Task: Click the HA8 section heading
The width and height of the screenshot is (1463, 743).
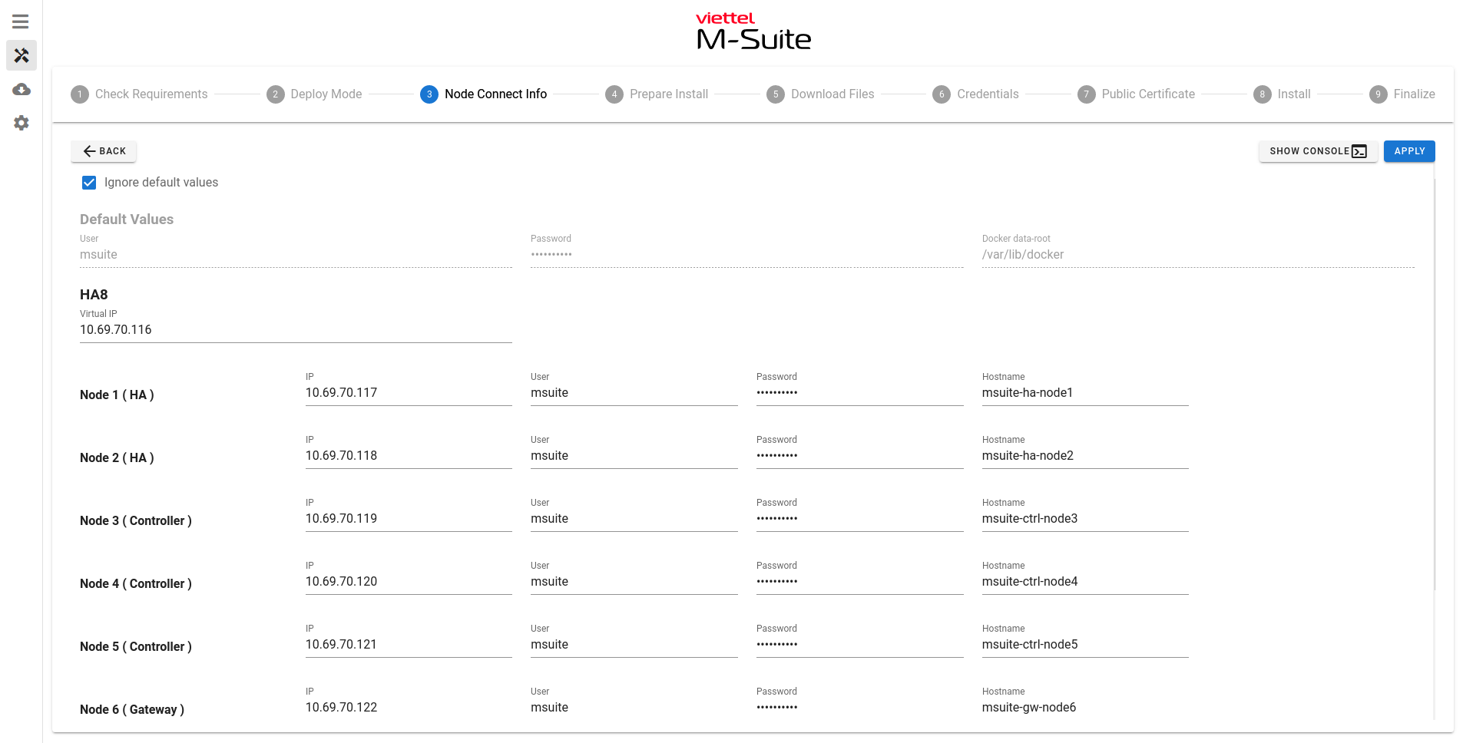Action: (94, 295)
